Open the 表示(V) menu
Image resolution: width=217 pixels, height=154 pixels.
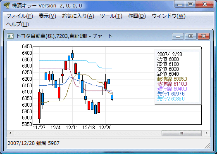(48, 16)
